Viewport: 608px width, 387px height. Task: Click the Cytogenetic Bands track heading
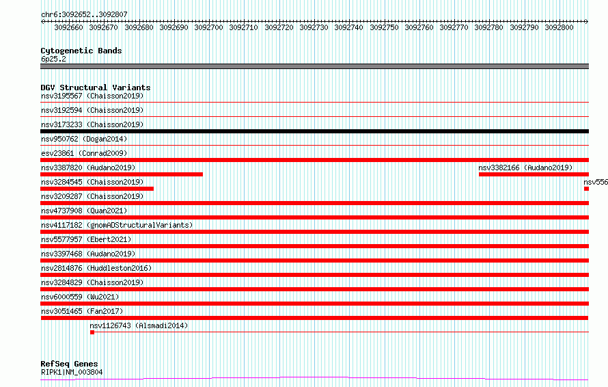point(81,51)
